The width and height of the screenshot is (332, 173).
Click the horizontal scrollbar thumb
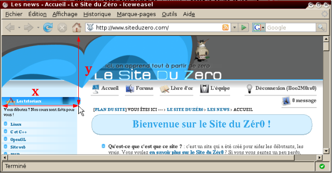click(151, 157)
